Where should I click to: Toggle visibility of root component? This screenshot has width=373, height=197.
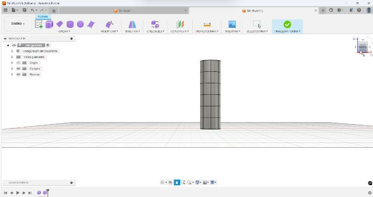[14, 45]
